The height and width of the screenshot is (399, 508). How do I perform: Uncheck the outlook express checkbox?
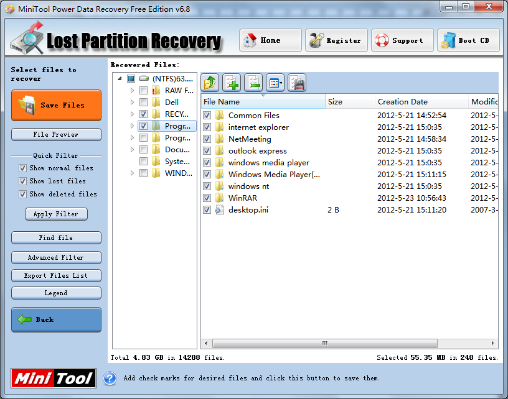click(x=207, y=150)
